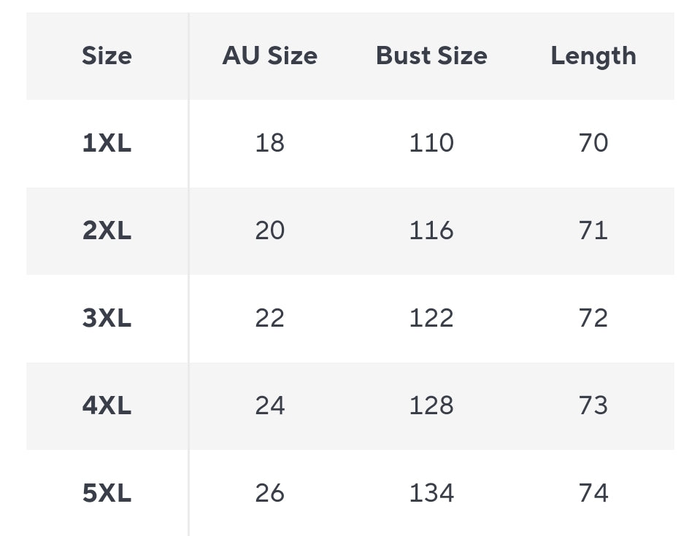Select length value 72
Viewport: 700px width, 536px height.
point(593,318)
